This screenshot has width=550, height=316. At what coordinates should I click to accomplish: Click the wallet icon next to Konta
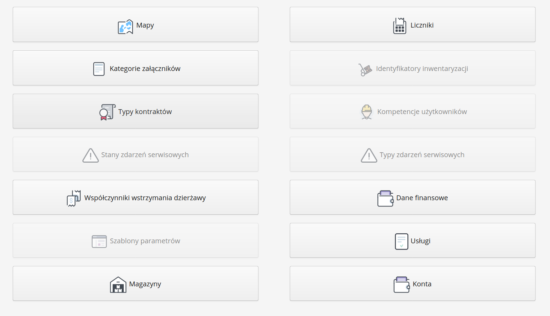click(401, 285)
